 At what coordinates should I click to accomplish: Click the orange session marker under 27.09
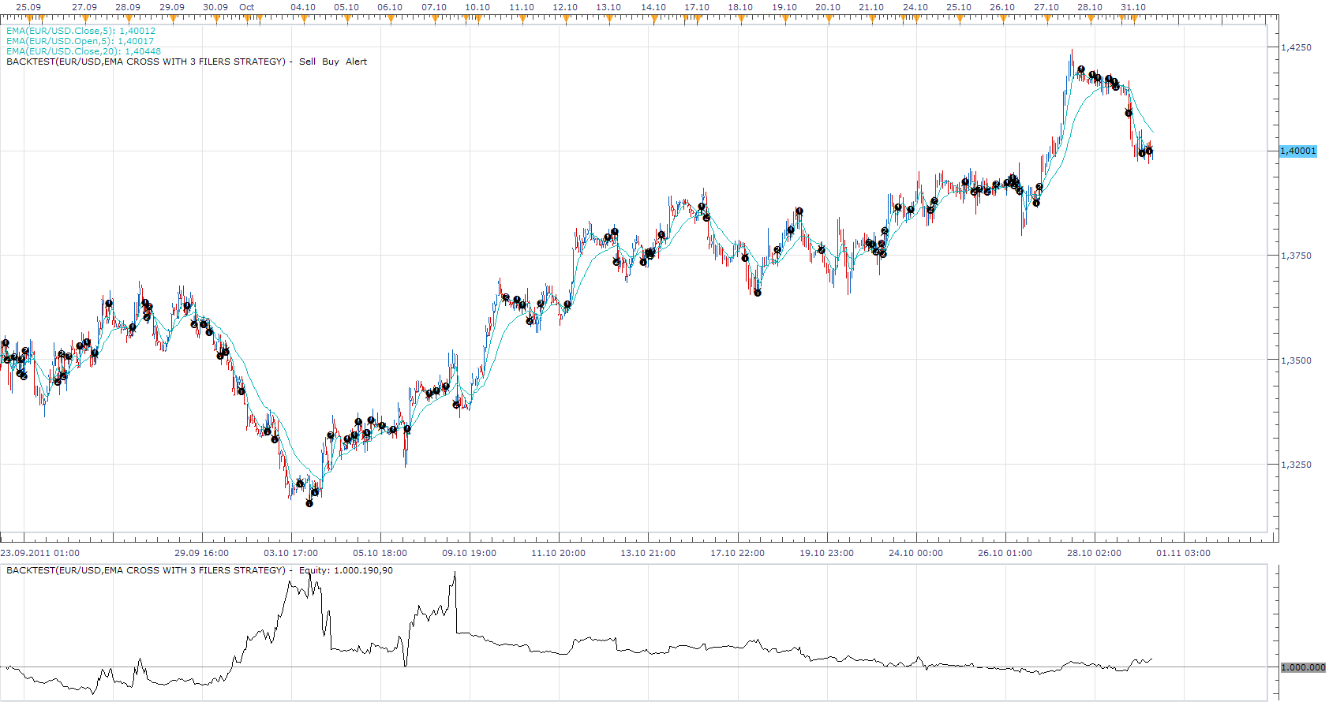pos(85,18)
